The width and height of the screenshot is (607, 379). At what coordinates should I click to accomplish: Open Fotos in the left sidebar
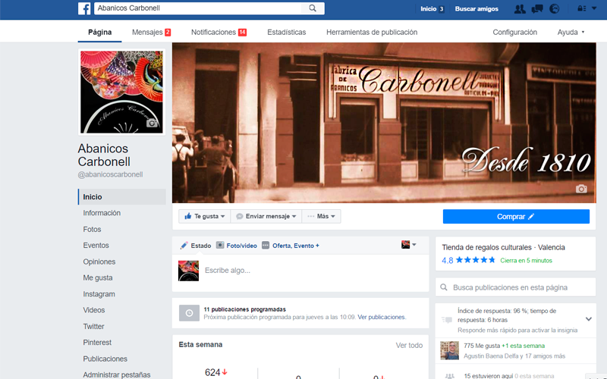pos(92,230)
